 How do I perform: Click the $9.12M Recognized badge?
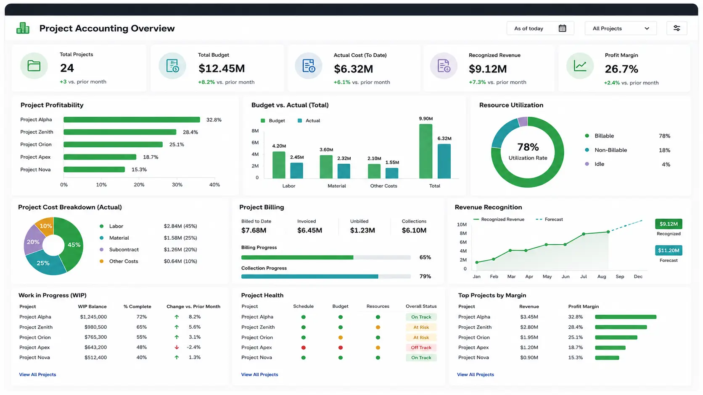tap(669, 224)
